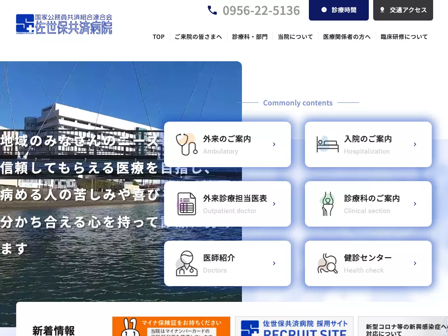This screenshot has width=448, height=336.
Task: Click the knee joint icon for 診療科のご案内
Action: point(327,204)
